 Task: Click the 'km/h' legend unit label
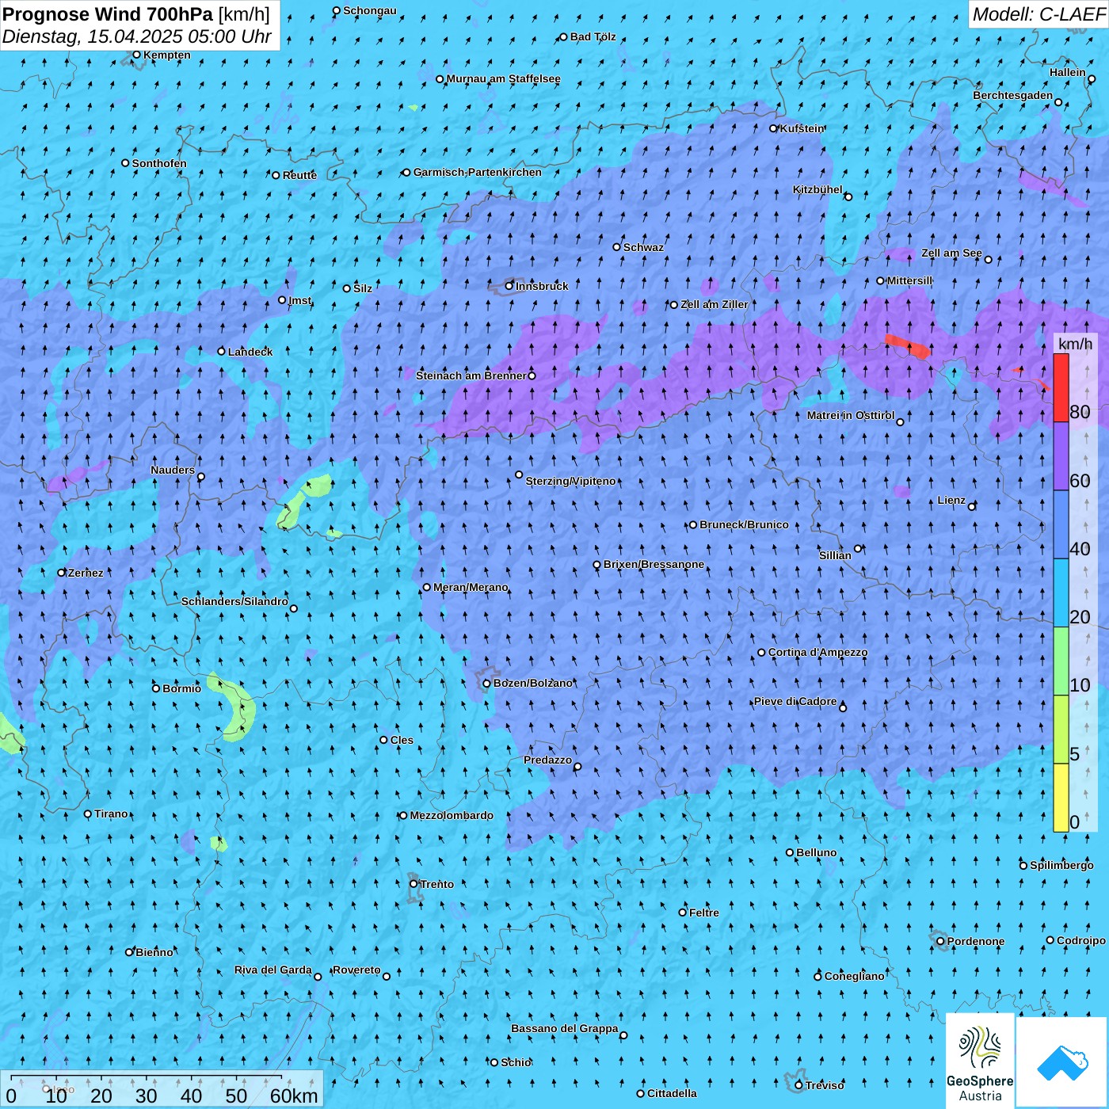pos(1075,343)
